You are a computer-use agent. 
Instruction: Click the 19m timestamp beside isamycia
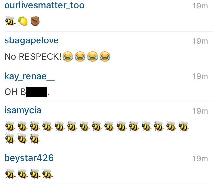point(200,111)
